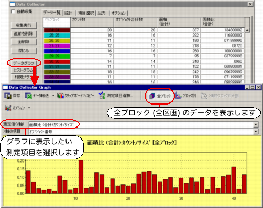Close the Data Collector Graph window
This screenshot has height=208, width=263.
(258, 87)
